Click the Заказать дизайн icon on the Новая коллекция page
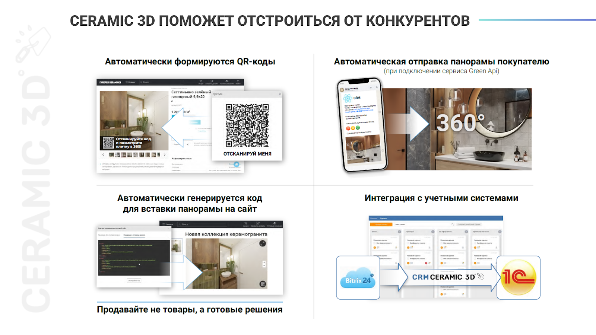The image size is (596, 335). 258,224
